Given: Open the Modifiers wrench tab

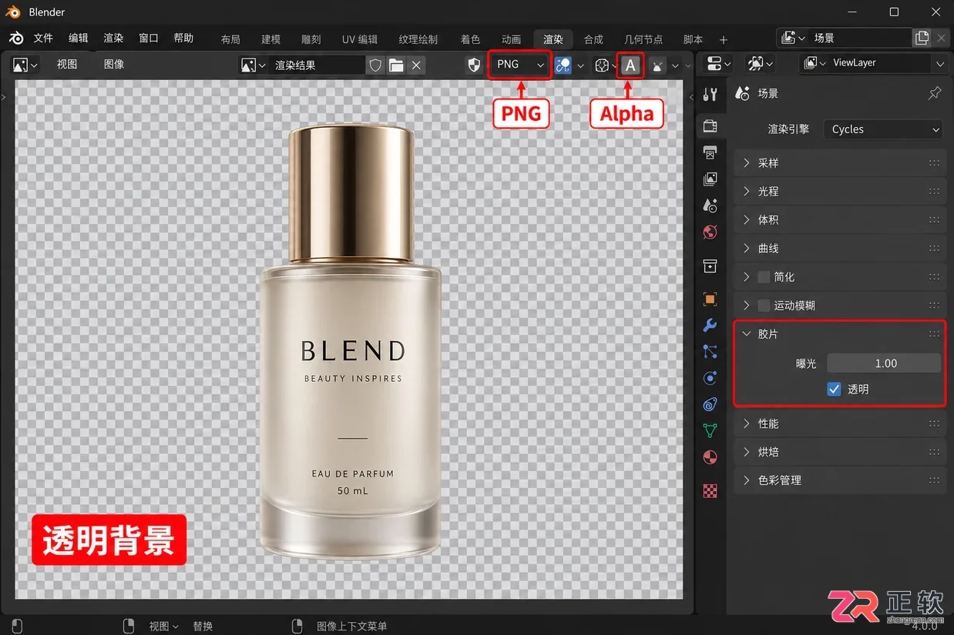Looking at the screenshot, I should 710,325.
